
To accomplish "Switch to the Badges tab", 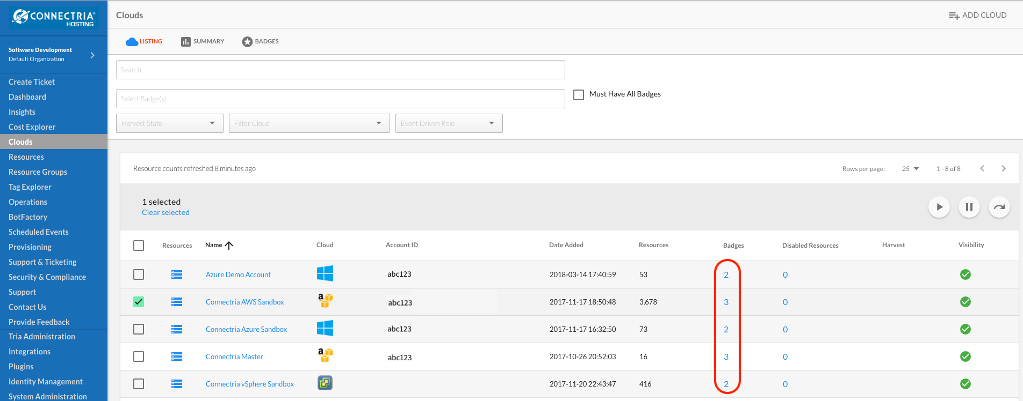I will 261,41.
